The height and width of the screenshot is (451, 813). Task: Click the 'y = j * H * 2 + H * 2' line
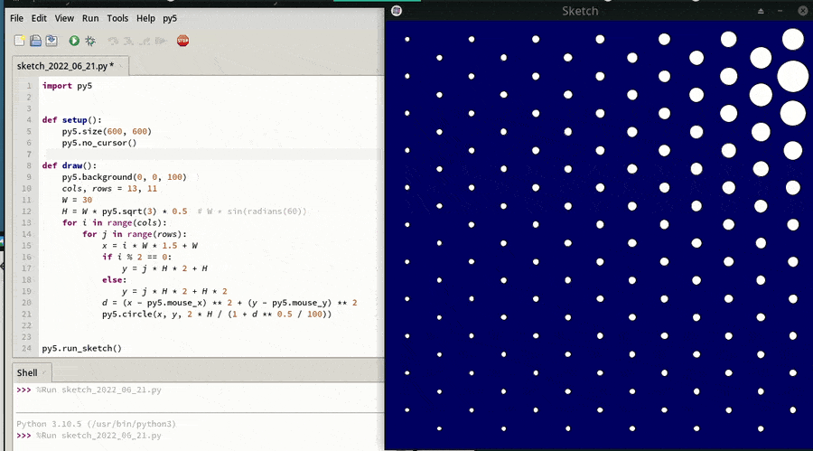174,291
